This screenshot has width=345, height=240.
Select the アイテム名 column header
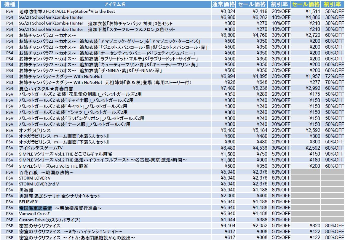(115, 4)
